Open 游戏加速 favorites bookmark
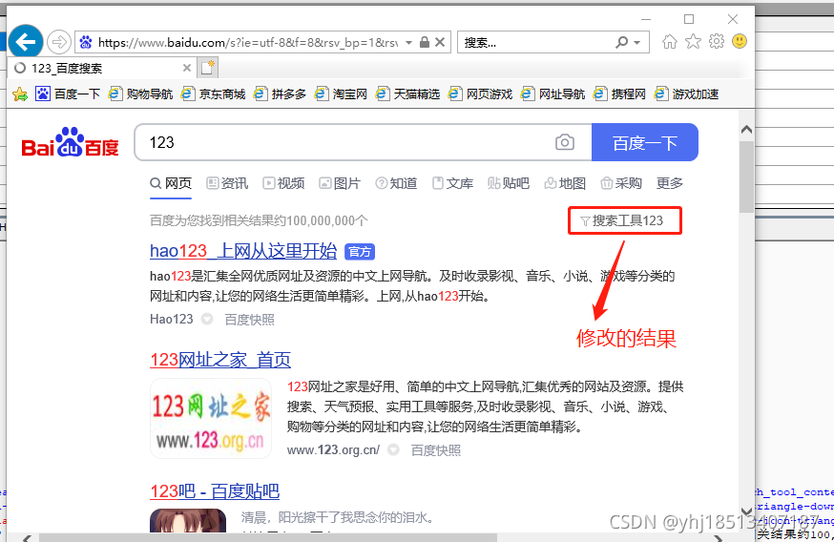Screen dimensions: 834x542 686,94
